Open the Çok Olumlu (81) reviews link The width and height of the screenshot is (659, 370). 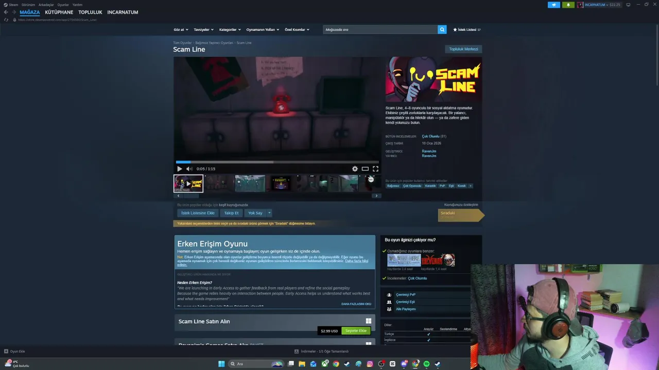tap(434, 136)
